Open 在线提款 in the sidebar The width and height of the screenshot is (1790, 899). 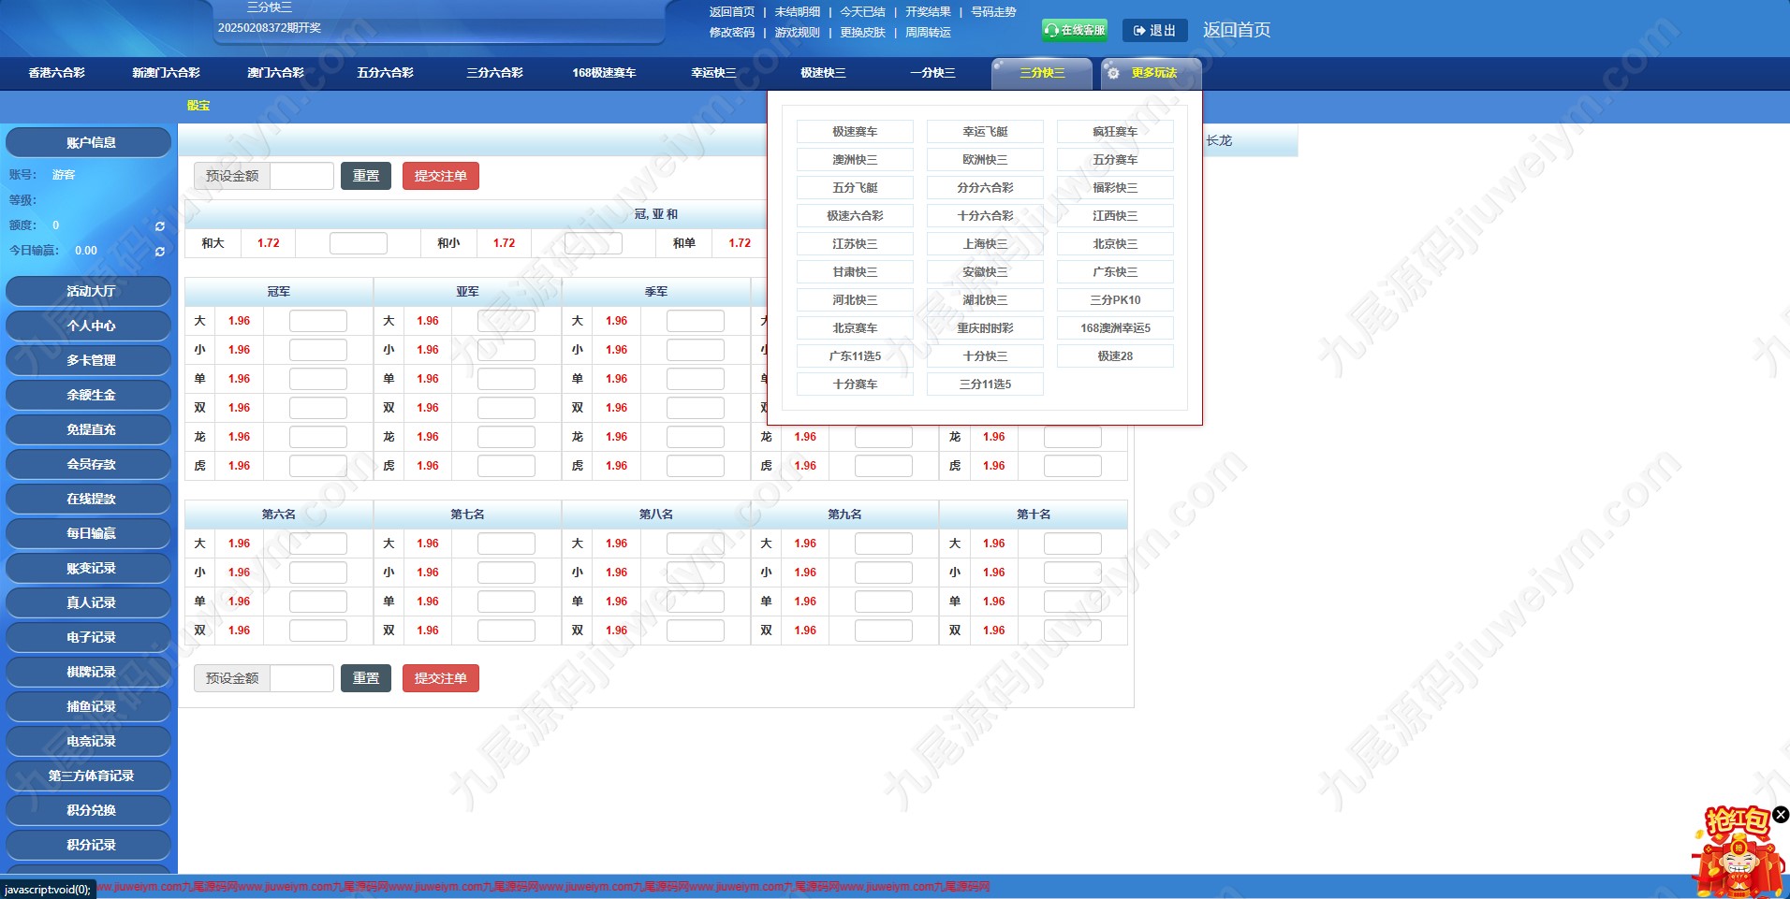click(89, 500)
